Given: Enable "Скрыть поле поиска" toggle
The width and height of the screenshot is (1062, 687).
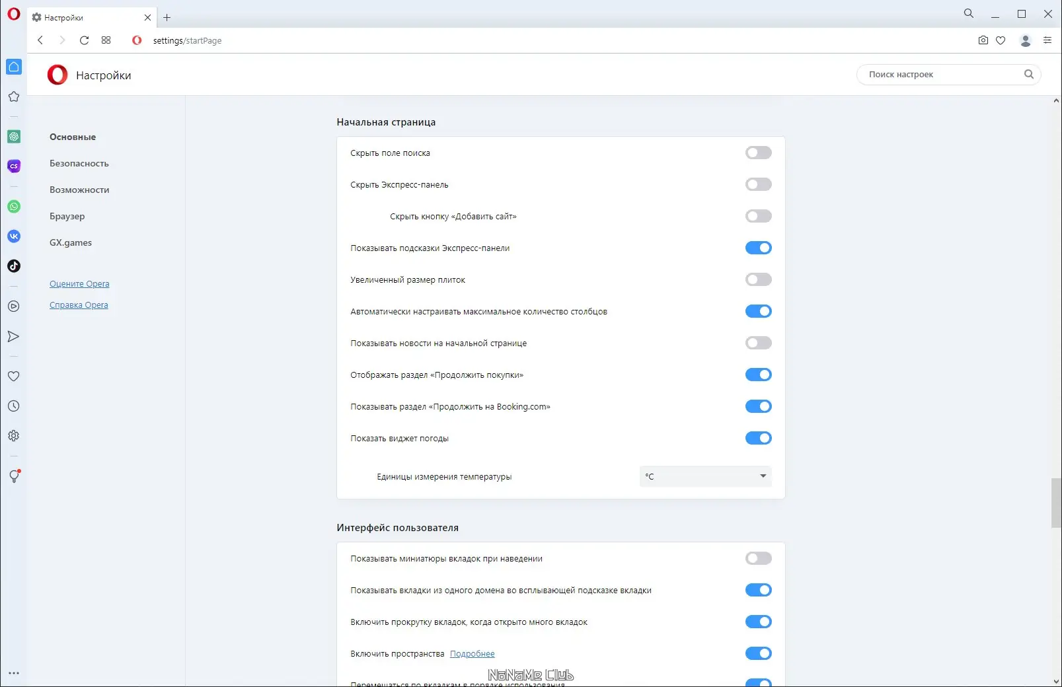Looking at the screenshot, I should 758,153.
